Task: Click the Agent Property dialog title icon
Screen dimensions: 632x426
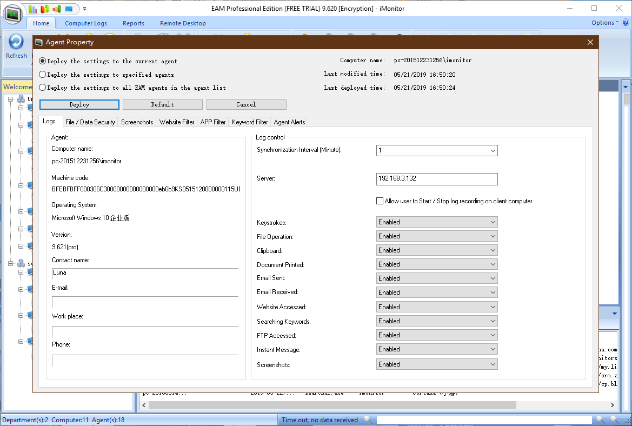Action: point(39,42)
